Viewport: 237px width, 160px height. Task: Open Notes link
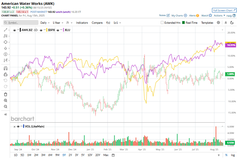(x=164, y=16)
